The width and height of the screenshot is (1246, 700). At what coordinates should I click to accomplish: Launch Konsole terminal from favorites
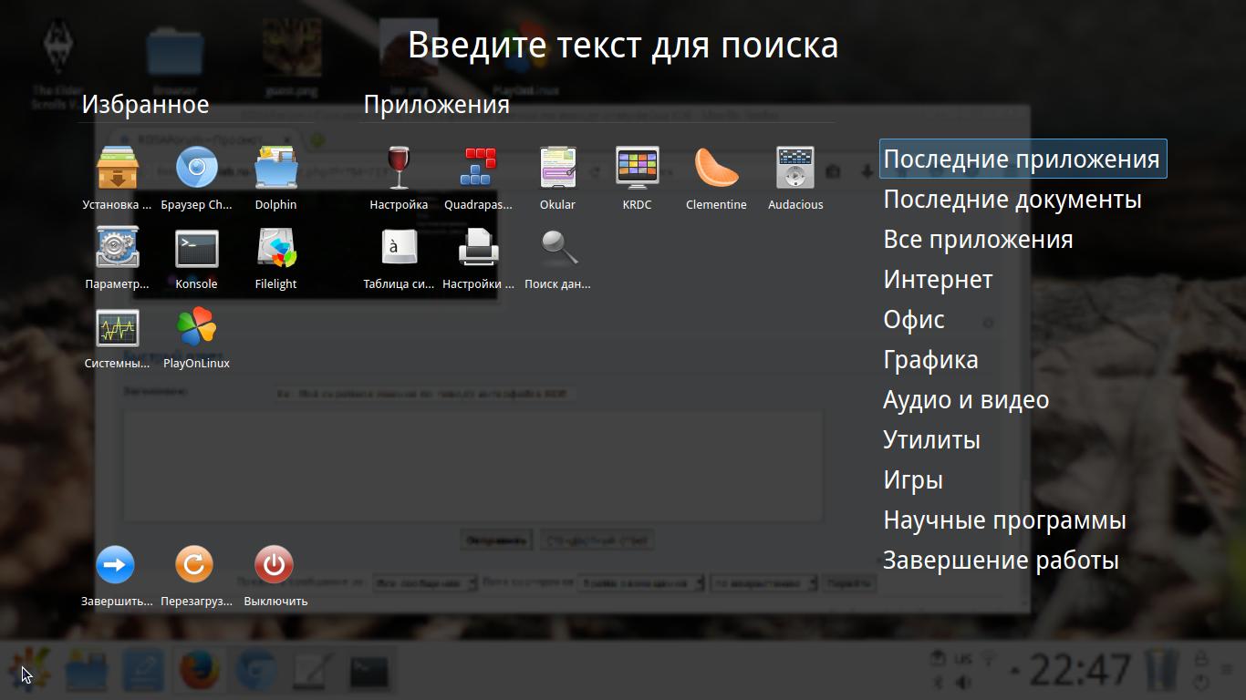point(196,258)
